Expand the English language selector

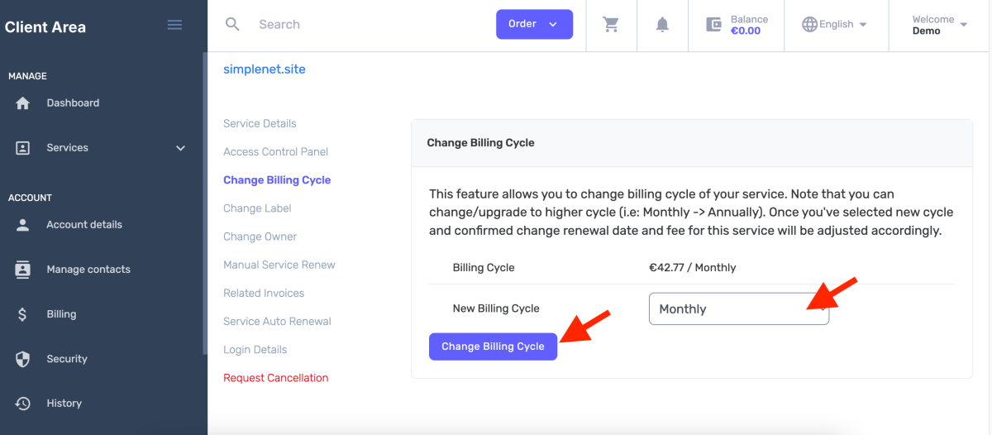(834, 25)
